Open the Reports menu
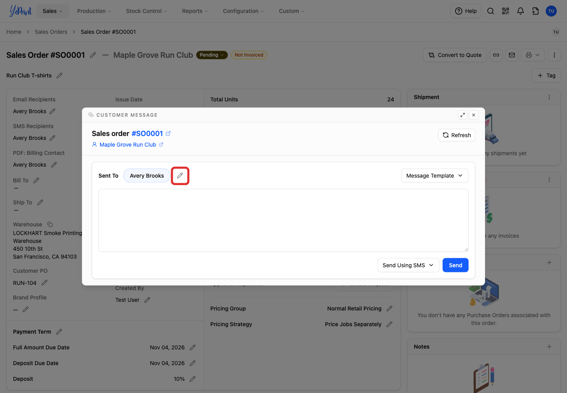The height and width of the screenshot is (393, 567). (x=195, y=11)
